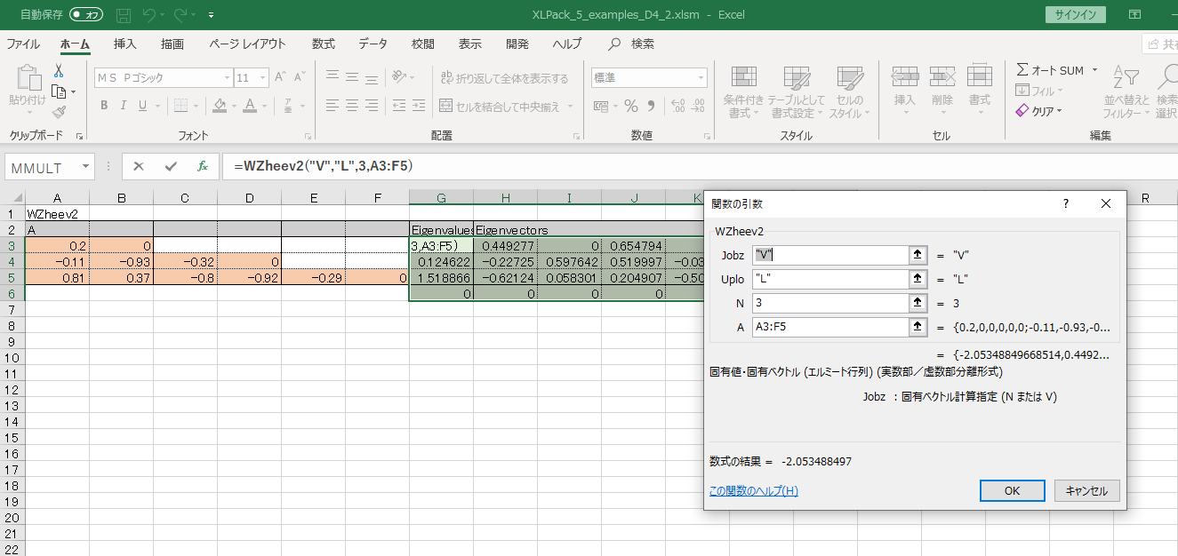Cancel formula entry with the X icon
The width and height of the screenshot is (1178, 556).
pos(140,166)
